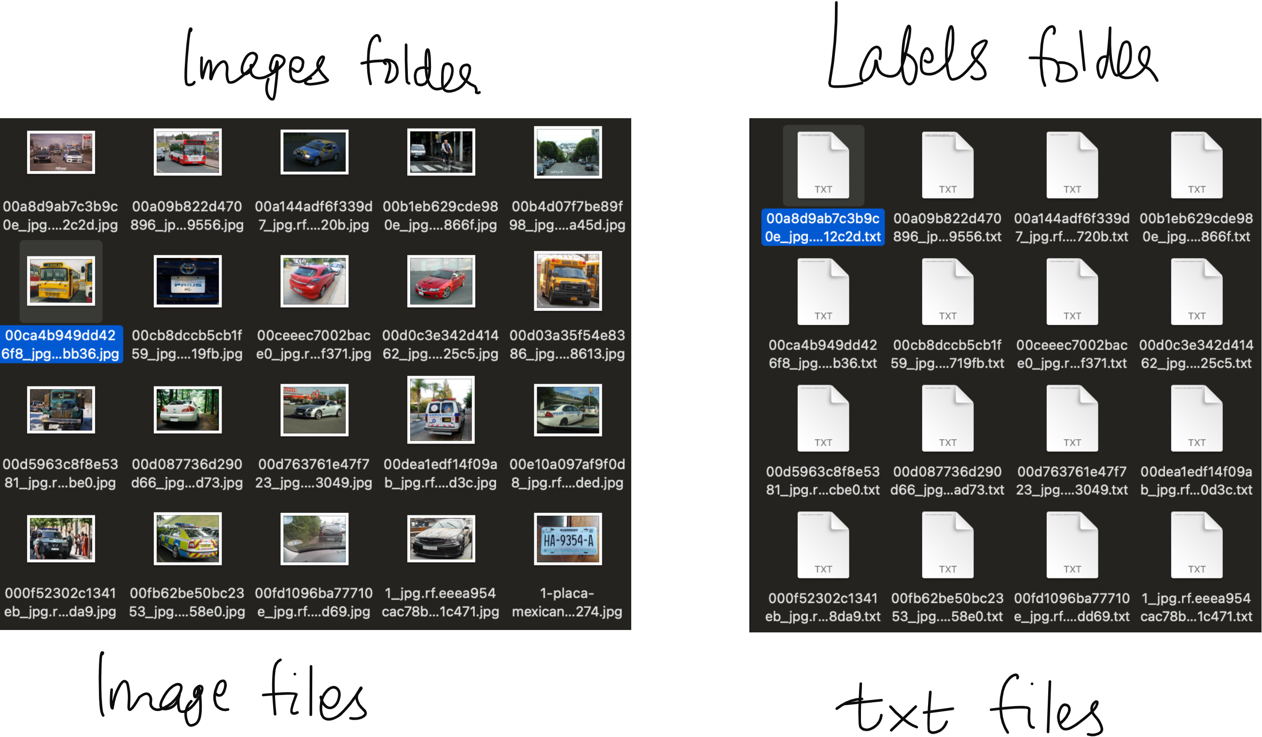Select the 000f52302c1341 txt file icon
The width and height of the screenshot is (1262, 737).
click(823, 545)
